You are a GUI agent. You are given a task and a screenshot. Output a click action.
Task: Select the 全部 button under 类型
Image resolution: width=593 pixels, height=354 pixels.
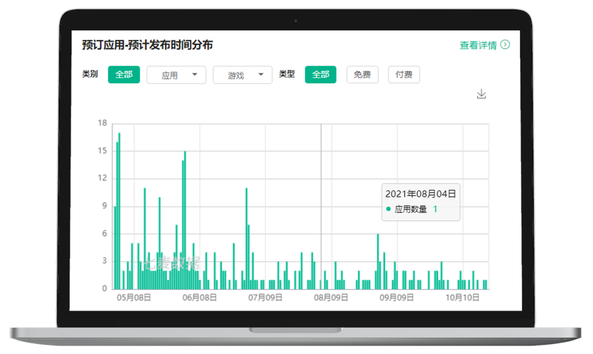coord(321,75)
